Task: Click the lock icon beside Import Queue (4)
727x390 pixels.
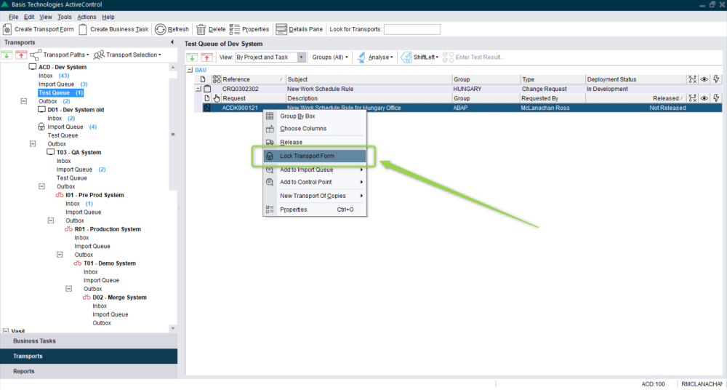Action: coord(41,127)
